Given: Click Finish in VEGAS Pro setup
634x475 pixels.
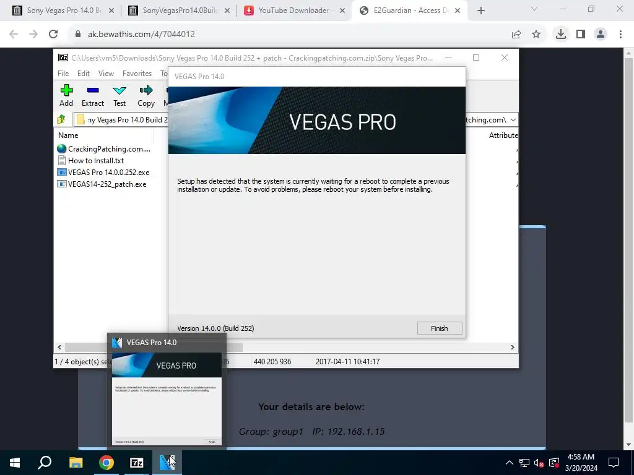Looking at the screenshot, I should [x=440, y=328].
